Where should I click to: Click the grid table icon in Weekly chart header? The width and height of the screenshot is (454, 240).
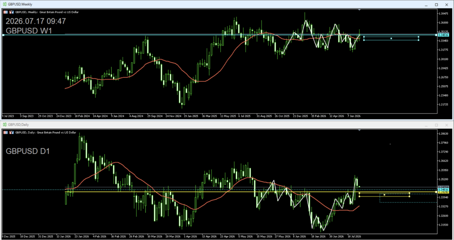click(5, 12)
